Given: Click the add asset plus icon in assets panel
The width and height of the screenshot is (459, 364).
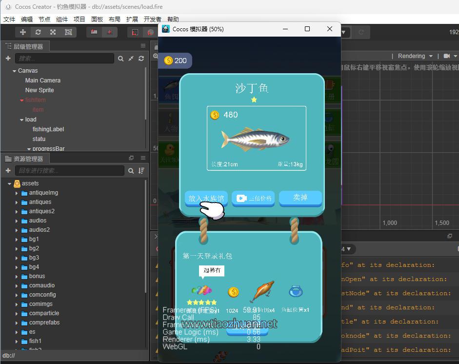Looking at the screenshot, I should point(8,170).
